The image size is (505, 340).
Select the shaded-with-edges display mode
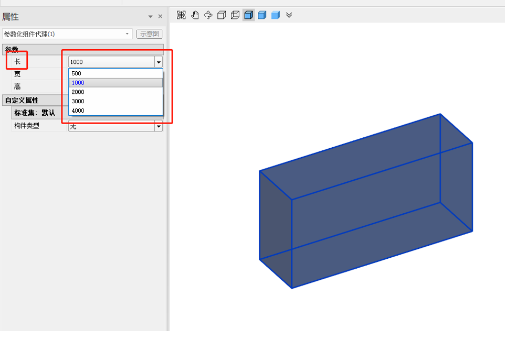pyautogui.click(x=248, y=15)
